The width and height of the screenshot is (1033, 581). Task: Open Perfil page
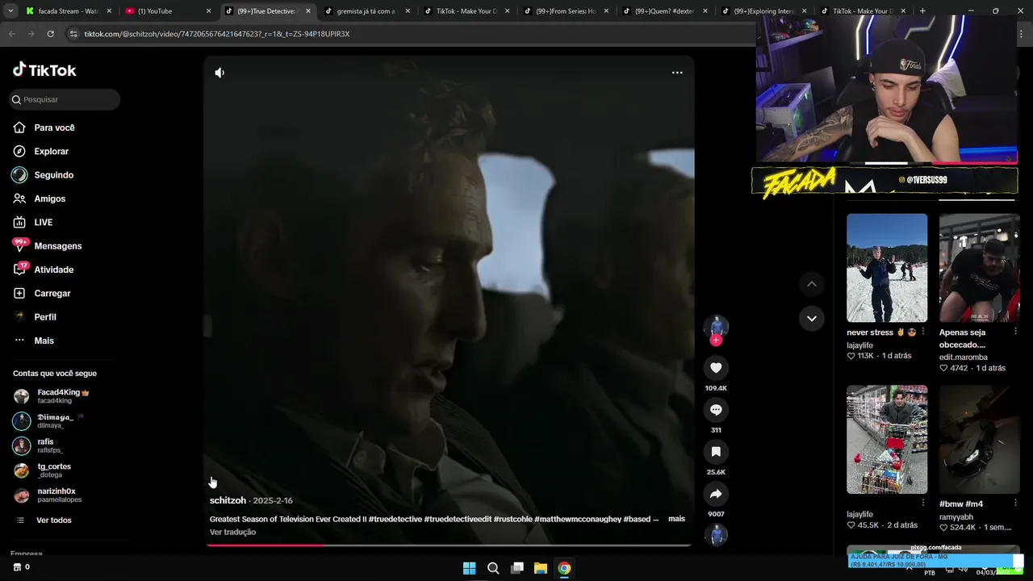[x=35, y=317]
